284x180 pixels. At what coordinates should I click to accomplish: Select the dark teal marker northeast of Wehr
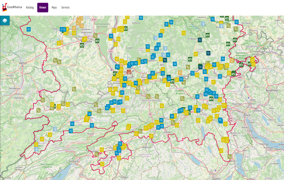pos(165,60)
